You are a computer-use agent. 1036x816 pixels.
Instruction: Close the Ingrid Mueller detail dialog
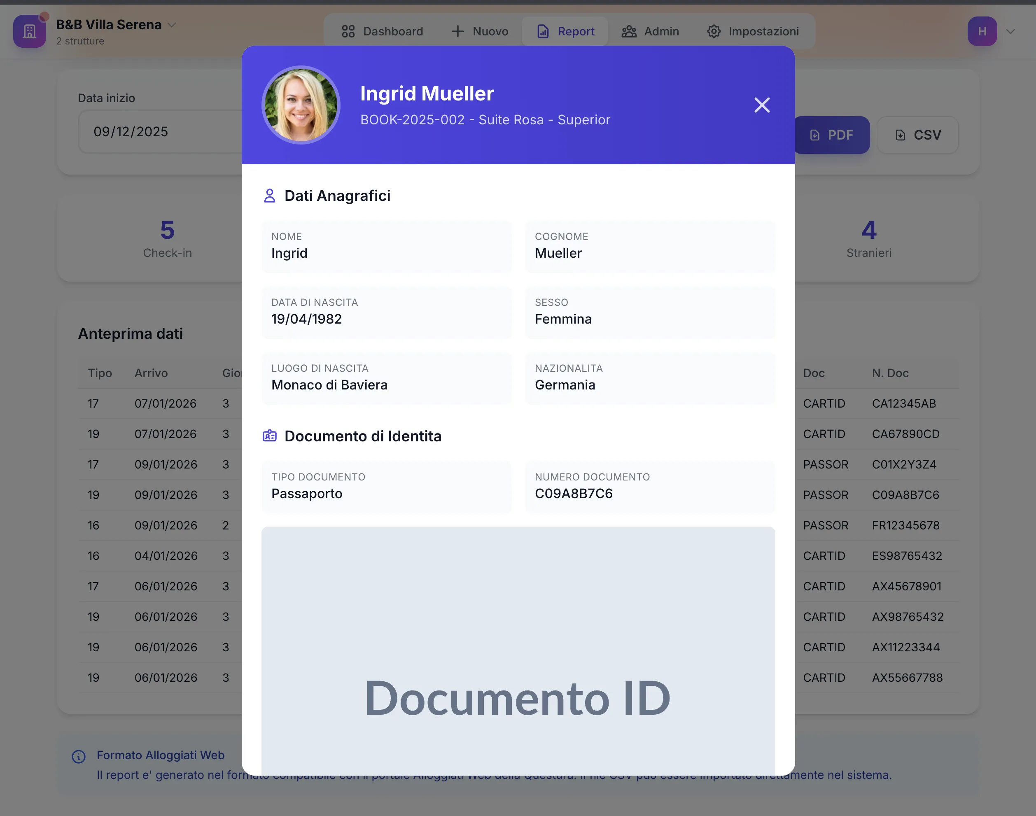click(762, 105)
